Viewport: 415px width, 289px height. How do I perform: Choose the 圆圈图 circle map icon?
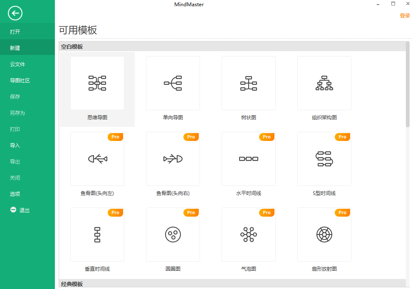tap(173, 235)
